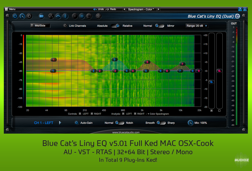Screen dimensions: 252x171
Task: Click the three-dots icon in toolbar
Action: coord(51,16)
